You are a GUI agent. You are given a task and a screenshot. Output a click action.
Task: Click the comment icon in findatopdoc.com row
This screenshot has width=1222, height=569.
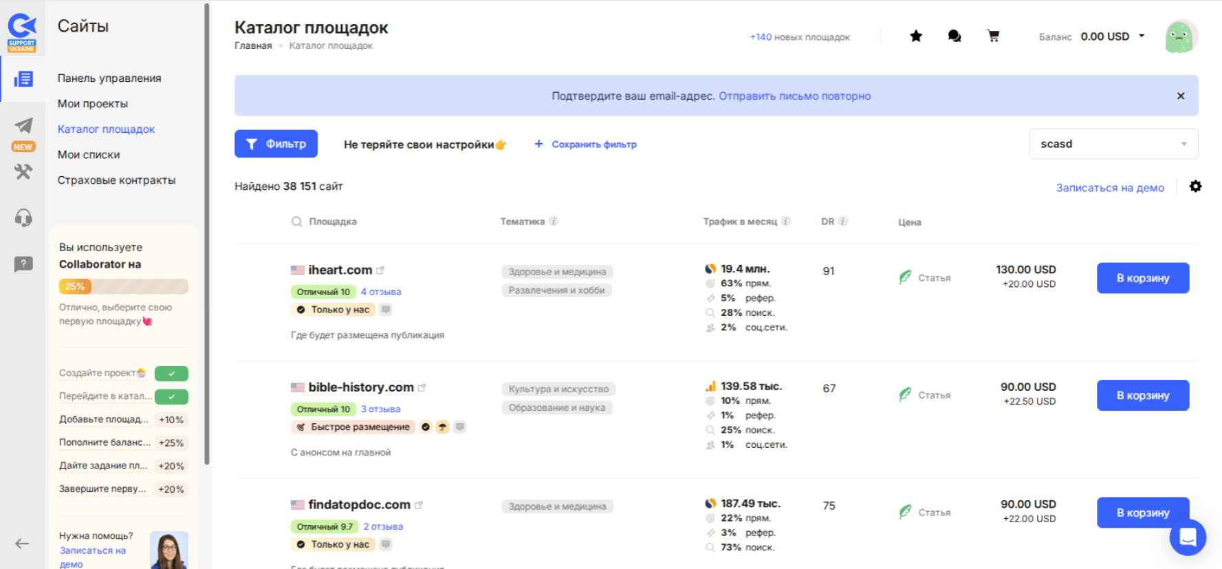[386, 544]
